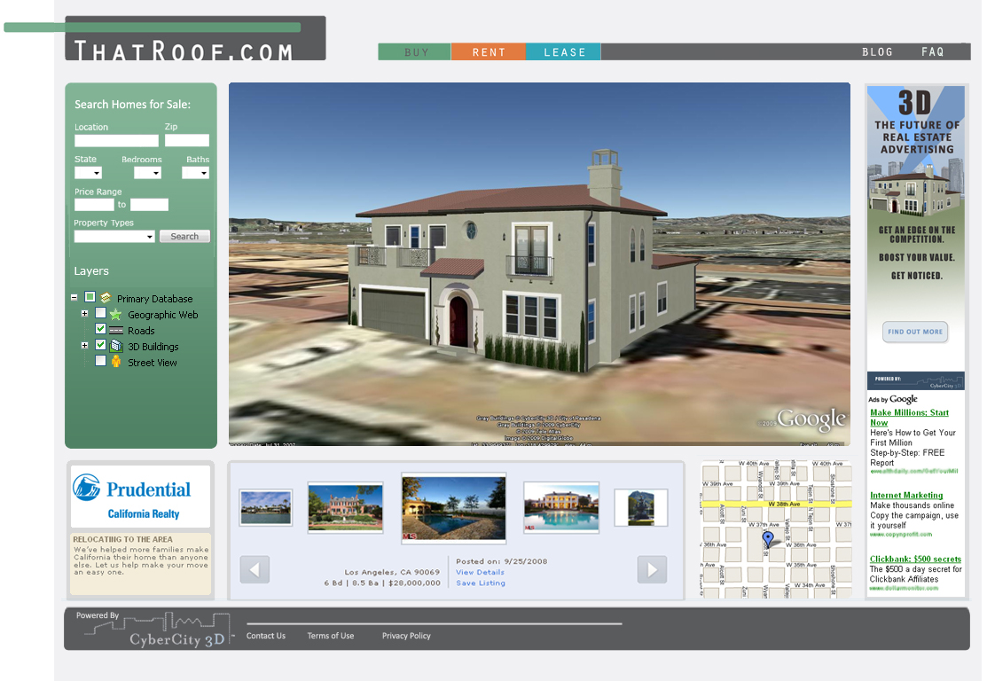Click the Roads layer icon
The image size is (987, 681).
pyautogui.click(x=116, y=331)
